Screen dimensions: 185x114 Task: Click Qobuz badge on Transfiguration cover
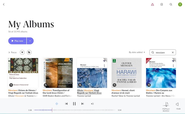(46, 85)
